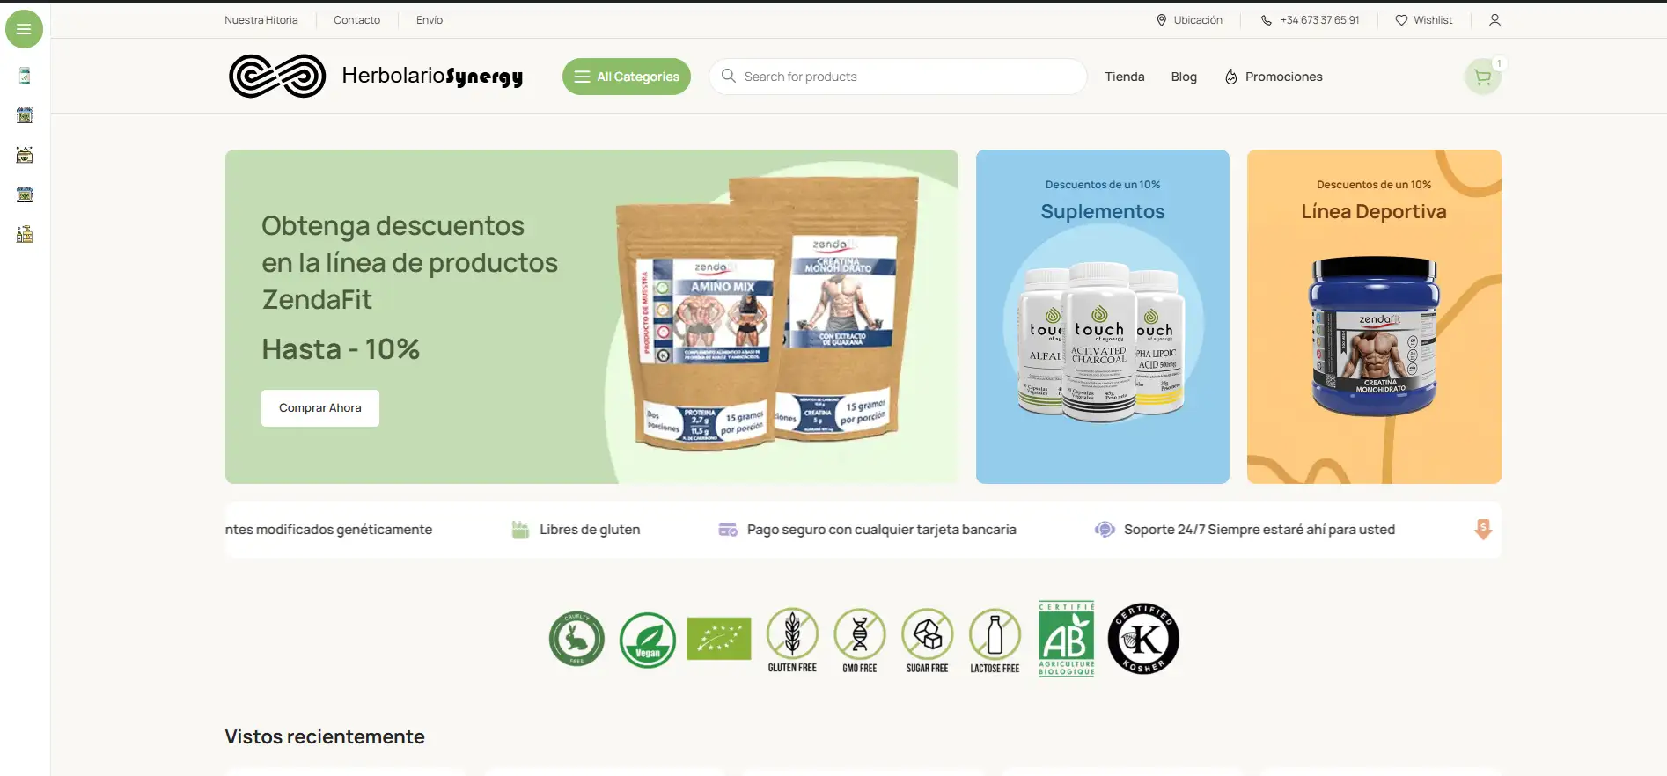Image resolution: width=1667 pixels, height=776 pixels.
Task: Go to Tienda
Action: 1125,77
